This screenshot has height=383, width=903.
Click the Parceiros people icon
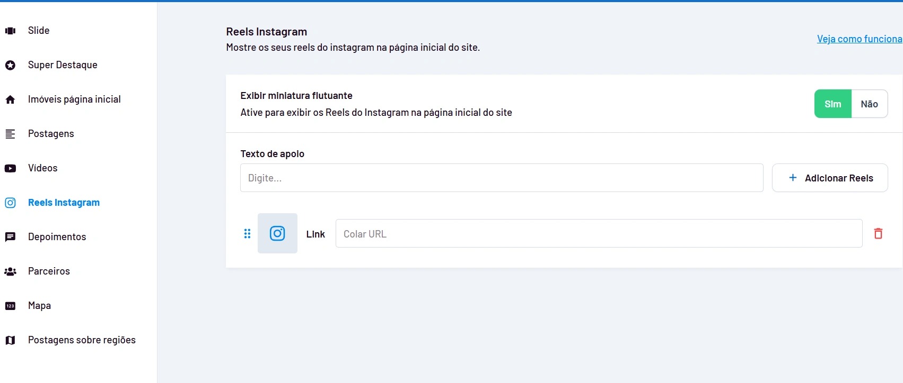10,271
